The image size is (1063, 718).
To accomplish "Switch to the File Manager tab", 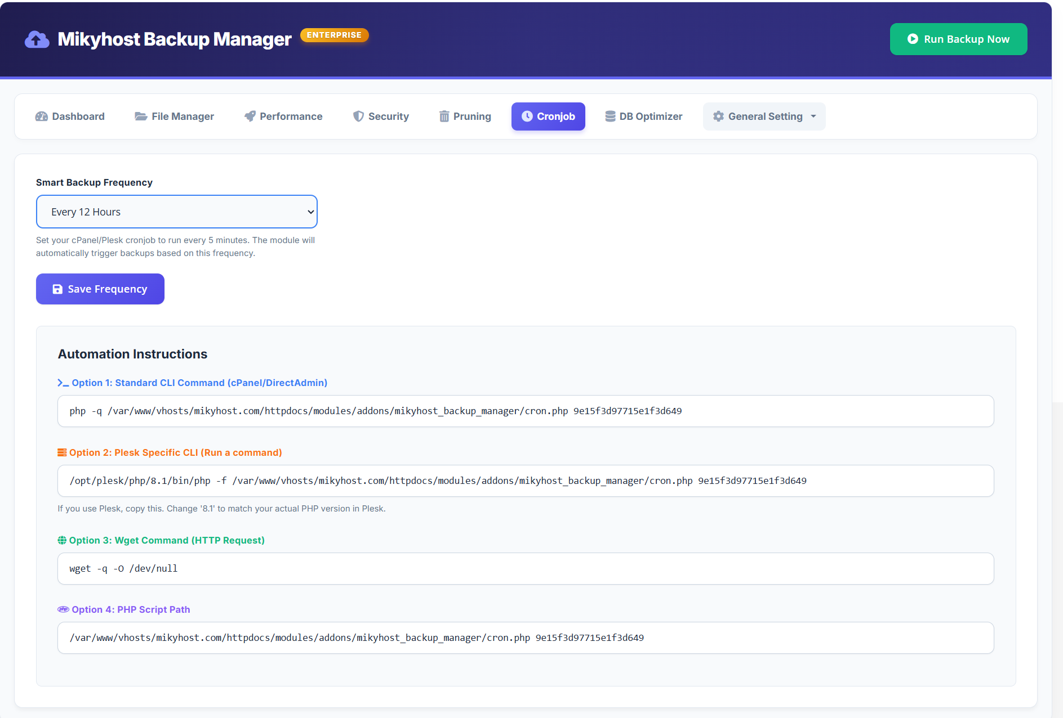I will click(175, 116).
